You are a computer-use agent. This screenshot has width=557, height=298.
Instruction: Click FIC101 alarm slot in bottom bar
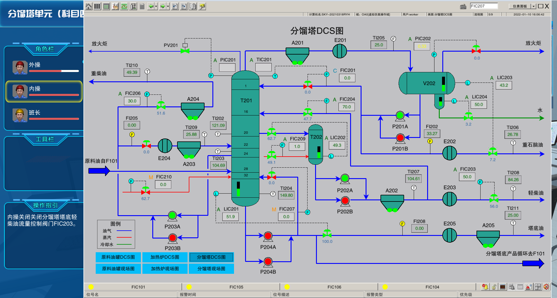[133, 287]
